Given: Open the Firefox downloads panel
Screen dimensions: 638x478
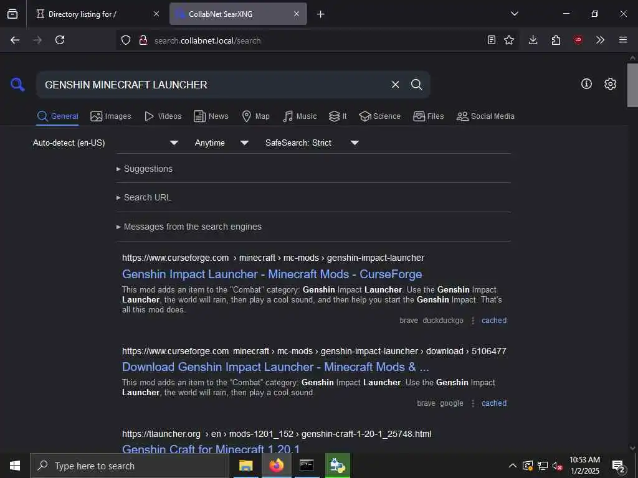Looking at the screenshot, I should click(533, 40).
